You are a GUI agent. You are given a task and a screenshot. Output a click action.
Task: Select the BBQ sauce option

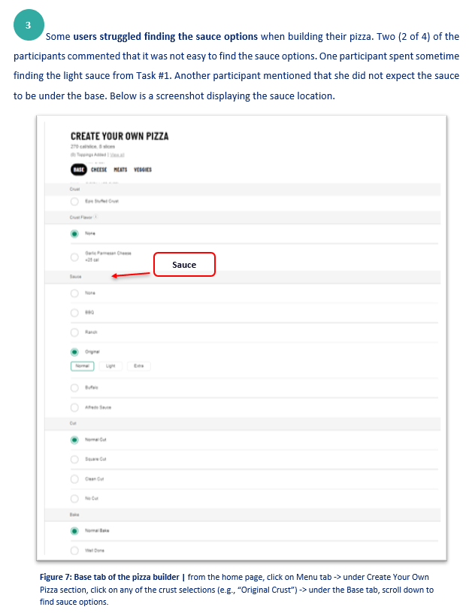point(74,312)
